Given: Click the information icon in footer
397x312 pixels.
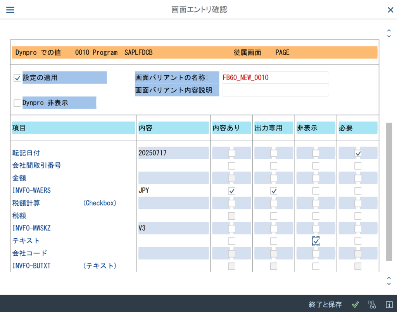Looking at the screenshot, I should click(x=389, y=304).
